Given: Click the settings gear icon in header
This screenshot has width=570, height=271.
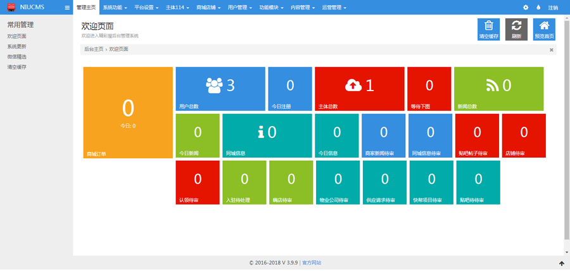Looking at the screenshot, I should [x=525, y=8].
